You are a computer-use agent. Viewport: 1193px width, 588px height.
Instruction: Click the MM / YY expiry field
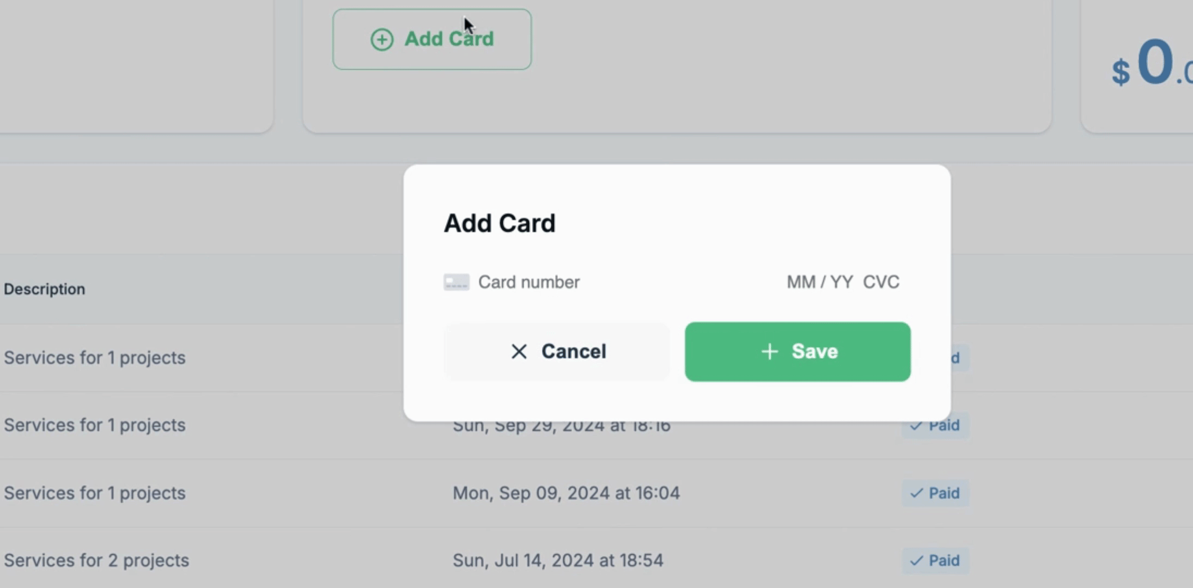point(820,282)
